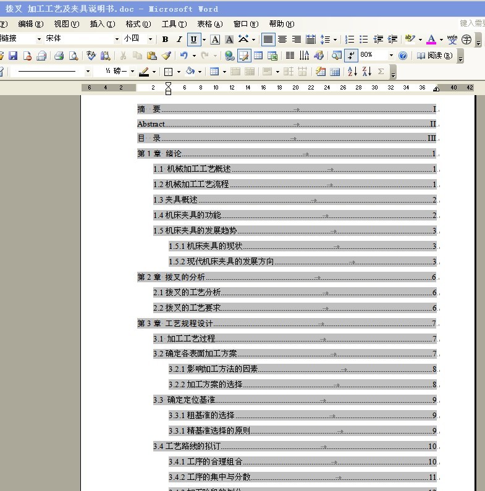
Task: Insert a hyperlink with globe icon
Action: [229, 56]
